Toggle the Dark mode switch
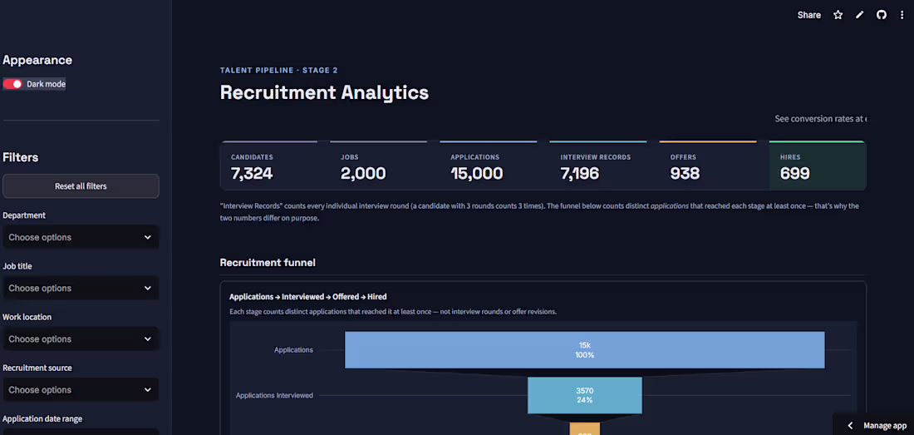Screen dimensions: 914x435 [12, 84]
